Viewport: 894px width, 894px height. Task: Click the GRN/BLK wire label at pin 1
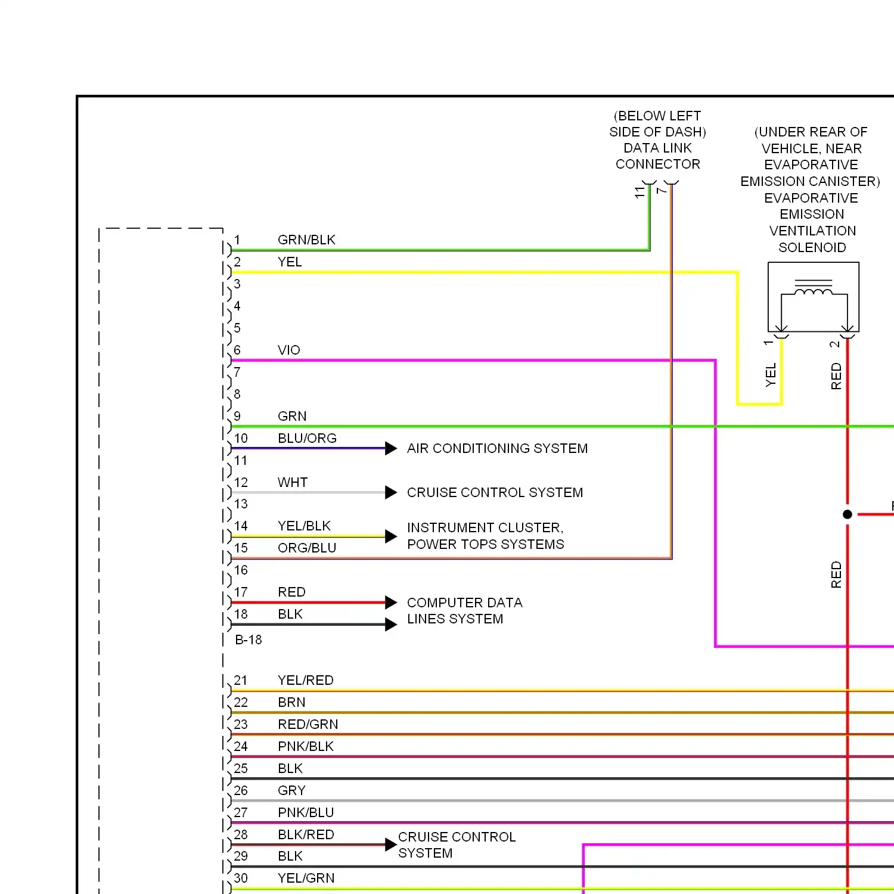click(x=306, y=240)
